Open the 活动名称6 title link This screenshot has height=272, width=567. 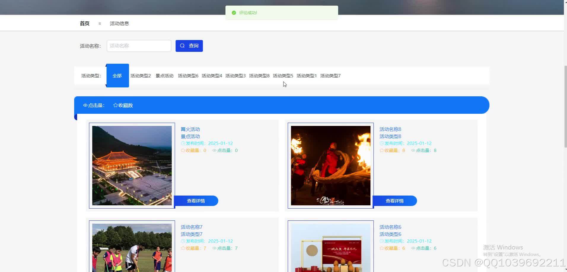[390, 227]
